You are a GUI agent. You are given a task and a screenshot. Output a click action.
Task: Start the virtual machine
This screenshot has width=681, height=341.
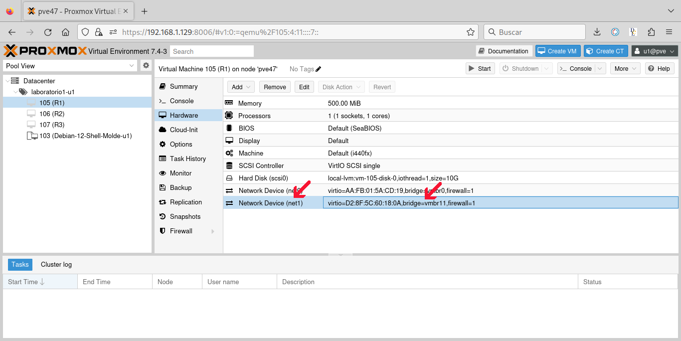480,69
